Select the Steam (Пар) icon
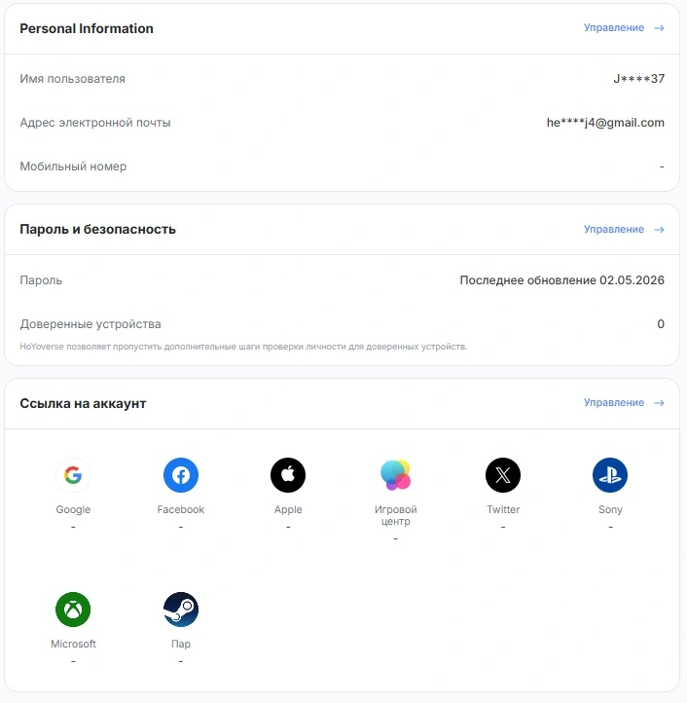 point(181,610)
